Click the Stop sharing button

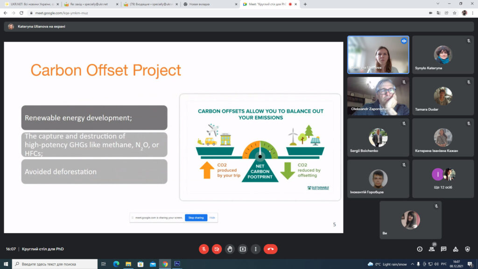(x=196, y=218)
